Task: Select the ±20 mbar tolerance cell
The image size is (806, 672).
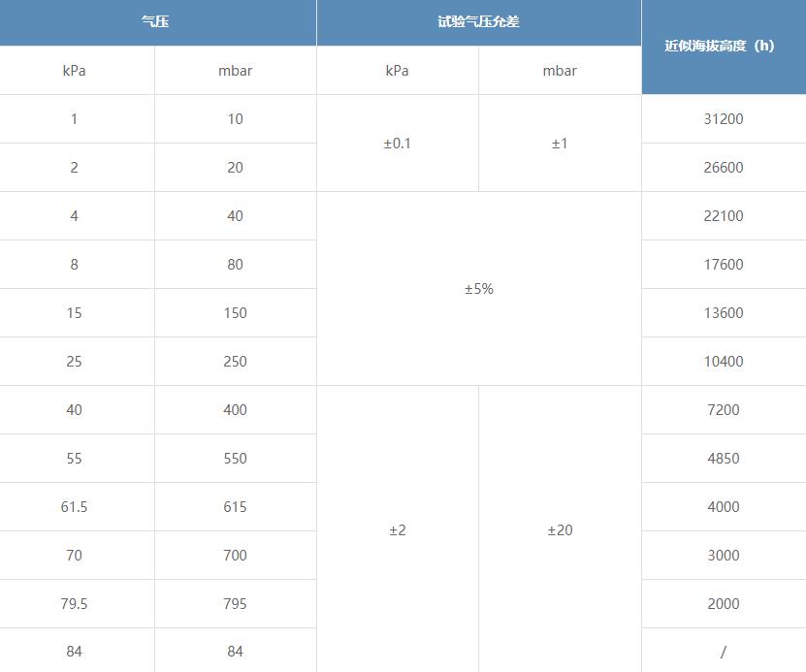Action: click(x=560, y=530)
